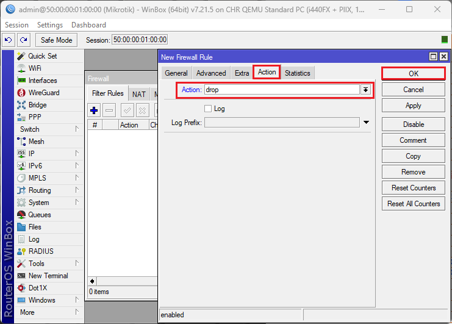Click the Firewall list left scroll arrow
Screen dimensions: 452x324
(x=92, y=281)
